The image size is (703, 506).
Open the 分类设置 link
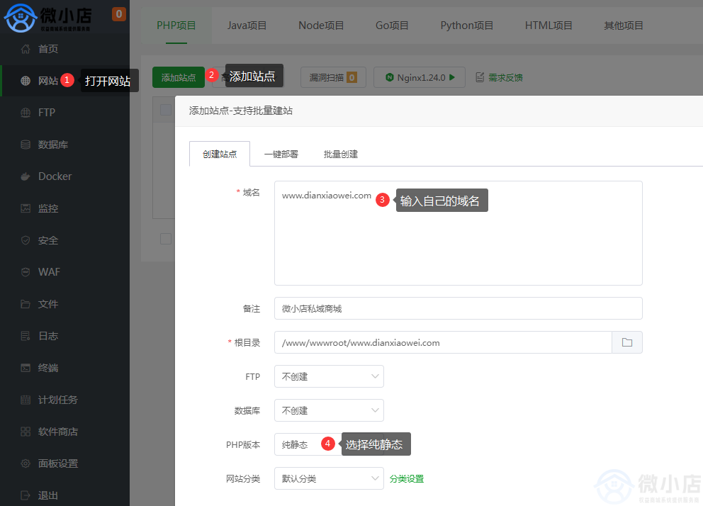pos(407,478)
